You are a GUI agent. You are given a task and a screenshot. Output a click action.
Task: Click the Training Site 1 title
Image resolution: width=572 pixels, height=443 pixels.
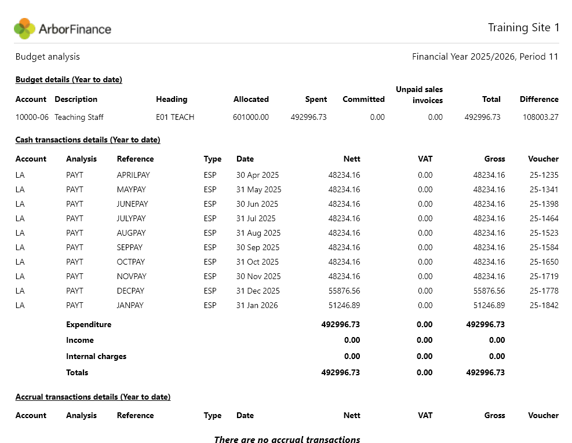click(523, 28)
